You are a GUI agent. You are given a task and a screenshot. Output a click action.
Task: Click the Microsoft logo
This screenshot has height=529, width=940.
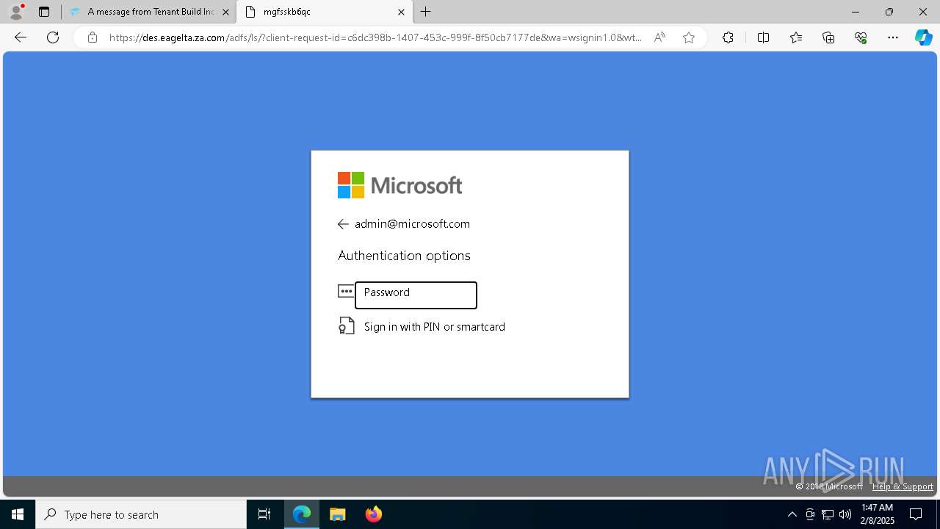(400, 185)
